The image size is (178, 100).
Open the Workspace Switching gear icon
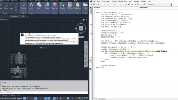68,98
